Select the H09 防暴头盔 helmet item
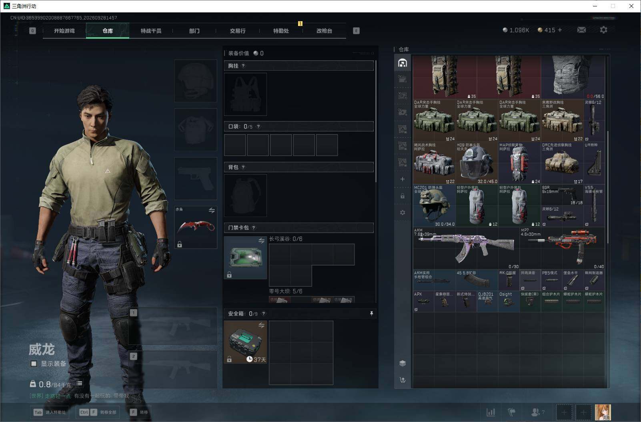 (477, 163)
